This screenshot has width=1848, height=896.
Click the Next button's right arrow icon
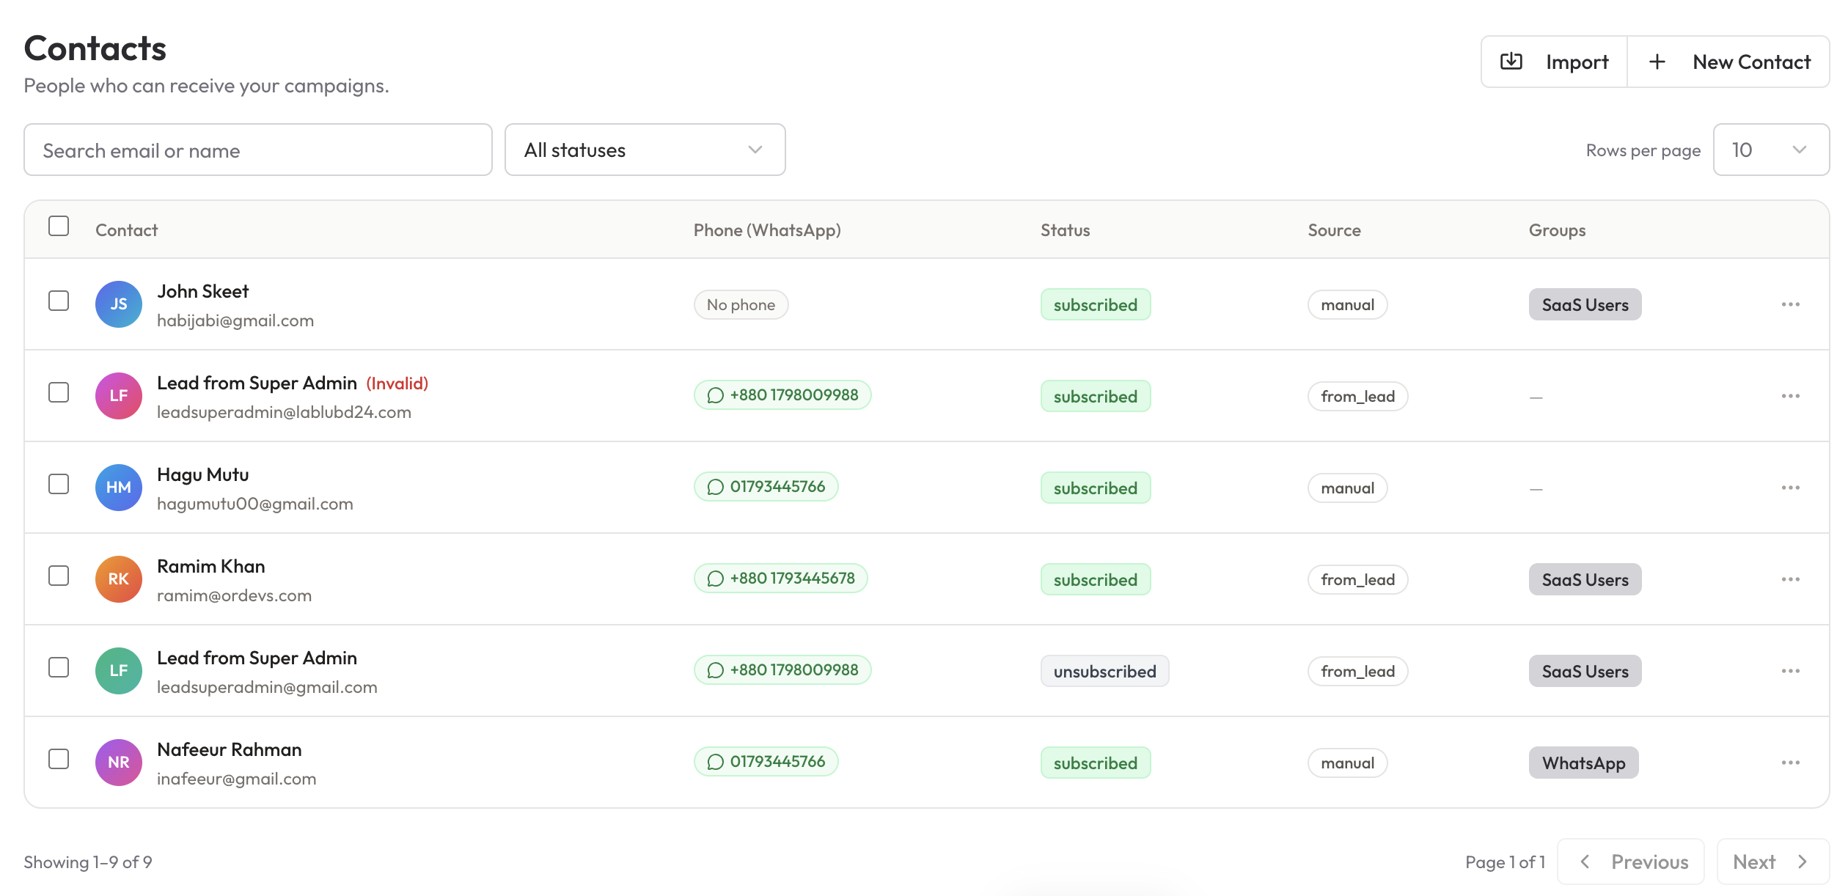click(1803, 862)
